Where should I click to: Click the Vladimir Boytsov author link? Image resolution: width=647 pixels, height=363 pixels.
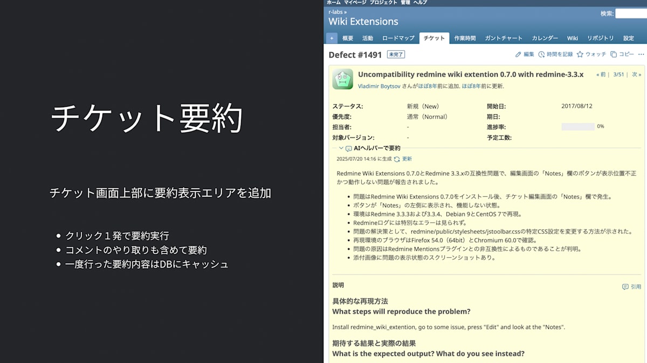pyautogui.click(x=379, y=86)
